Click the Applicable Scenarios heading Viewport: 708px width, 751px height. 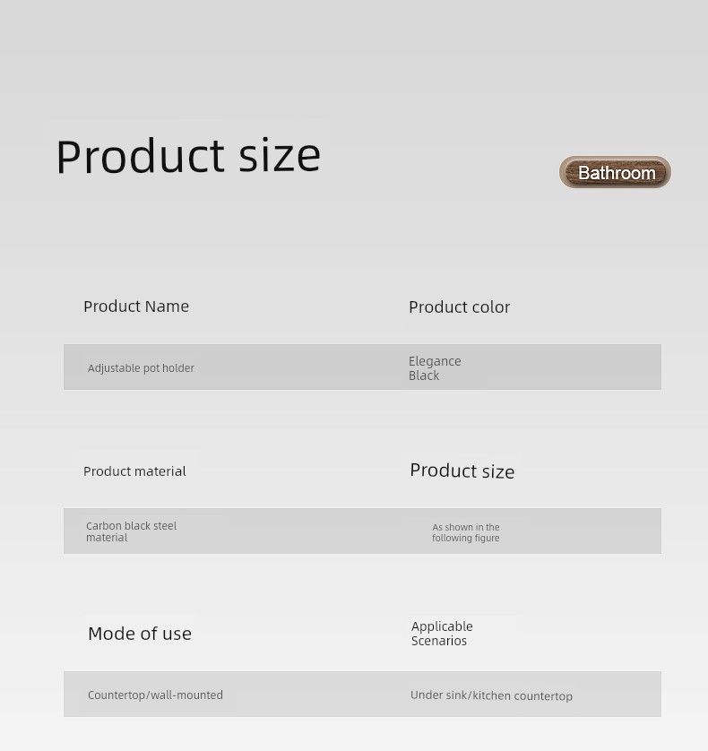pos(442,634)
